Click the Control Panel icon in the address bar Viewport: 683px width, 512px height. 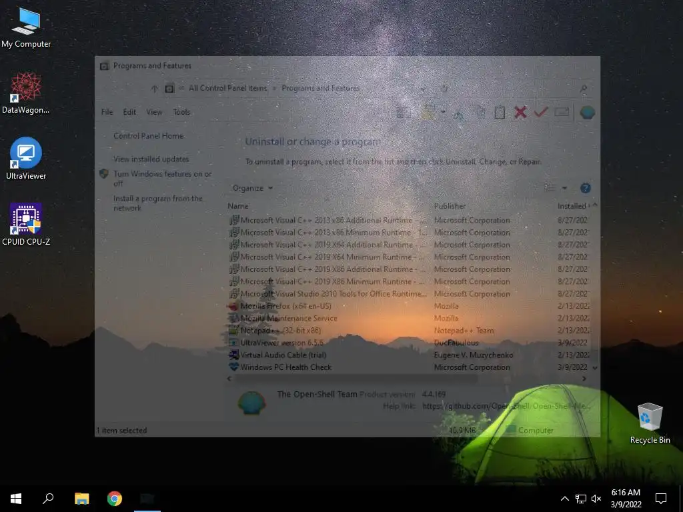(x=169, y=89)
